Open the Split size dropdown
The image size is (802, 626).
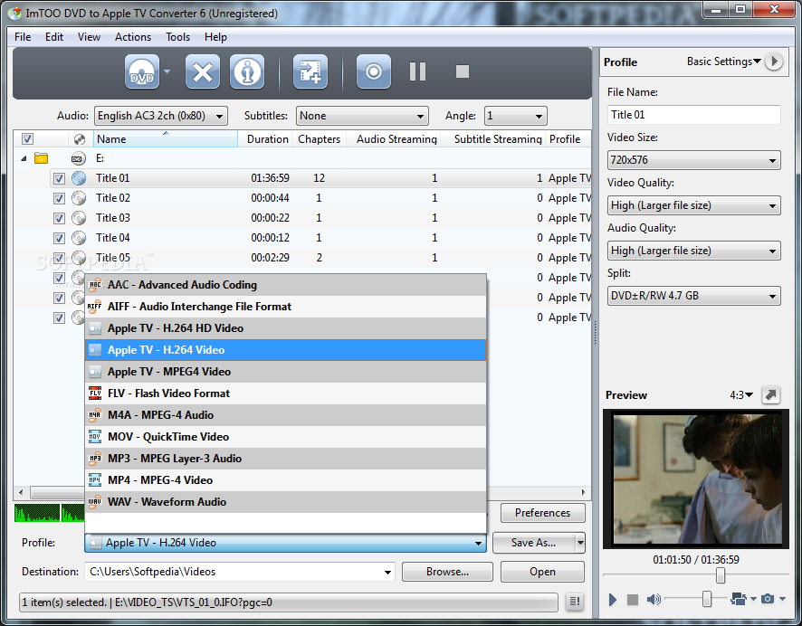693,296
